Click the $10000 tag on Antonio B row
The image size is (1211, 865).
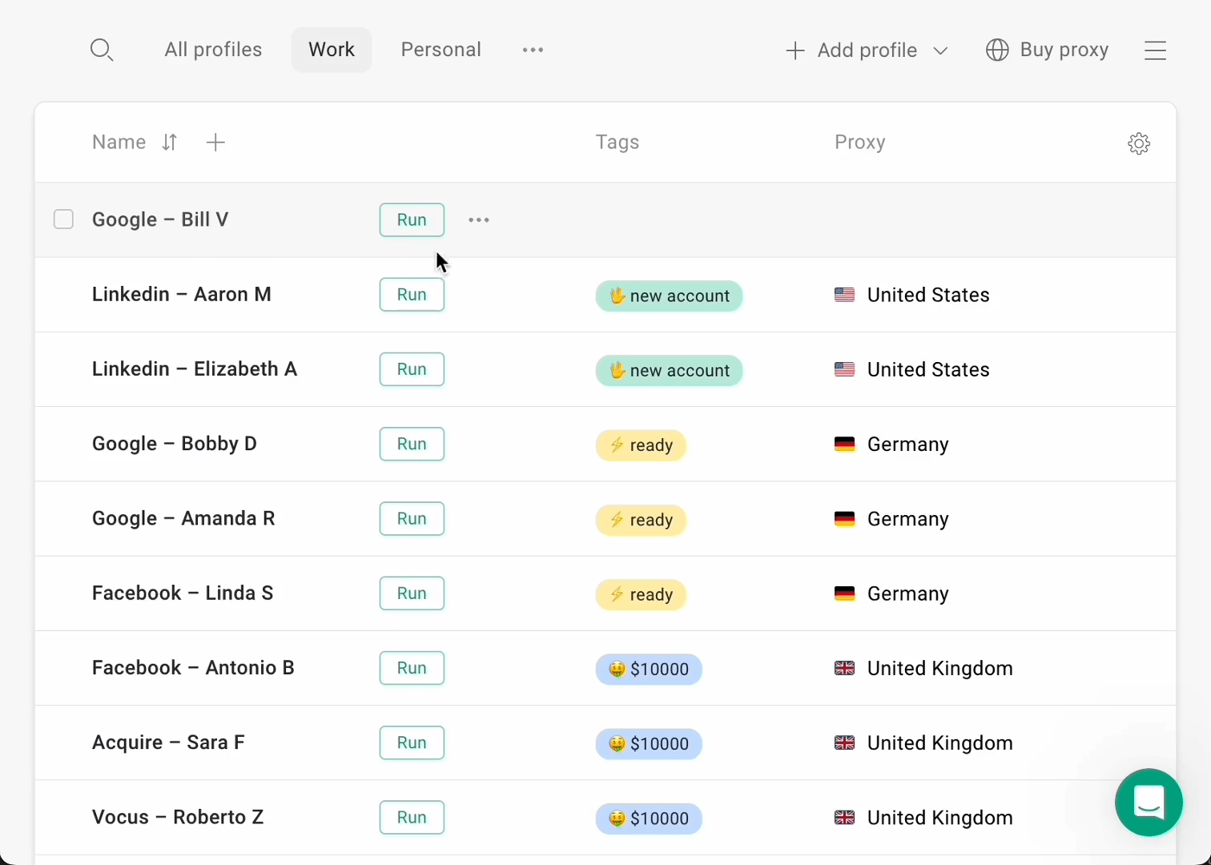point(649,669)
